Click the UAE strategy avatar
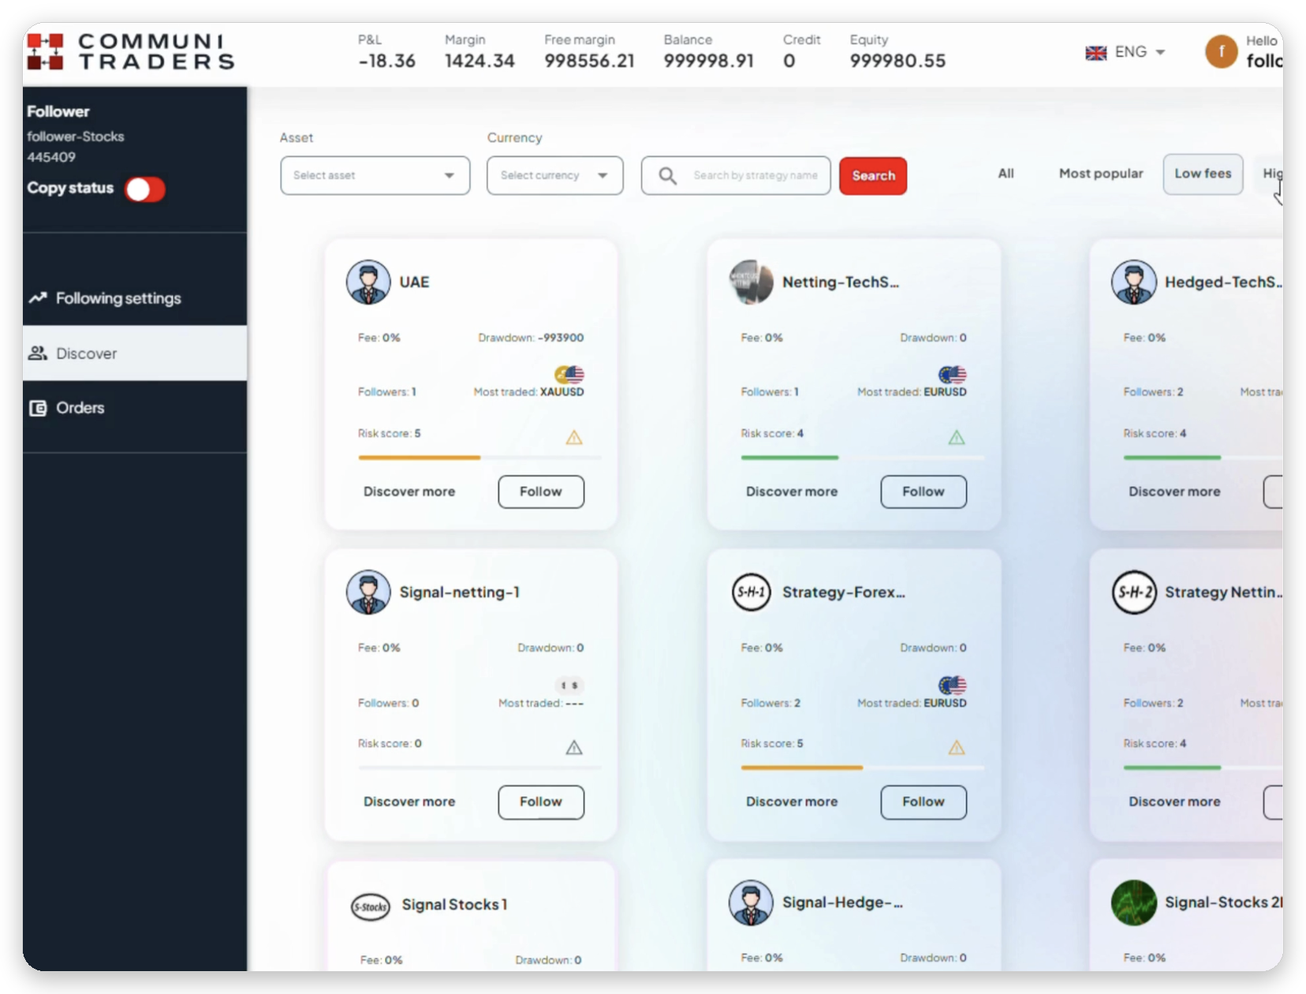 (x=368, y=282)
